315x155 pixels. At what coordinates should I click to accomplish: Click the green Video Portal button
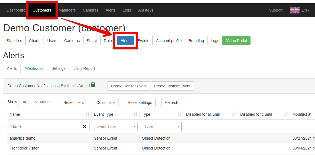click(236, 41)
